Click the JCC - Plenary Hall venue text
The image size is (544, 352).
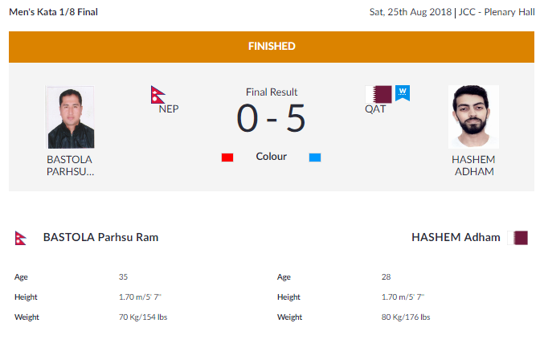(497, 12)
